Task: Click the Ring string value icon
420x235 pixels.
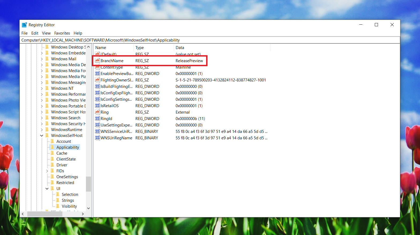Action: coord(97,112)
